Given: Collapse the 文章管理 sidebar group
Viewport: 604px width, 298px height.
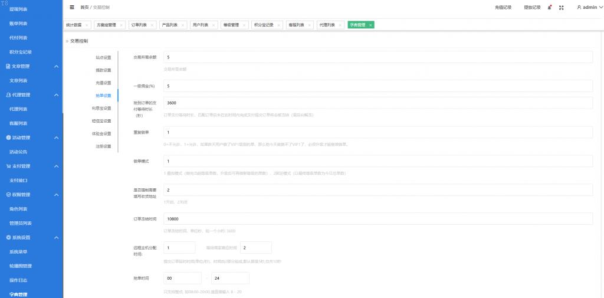Looking at the screenshot, I should point(56,67).
